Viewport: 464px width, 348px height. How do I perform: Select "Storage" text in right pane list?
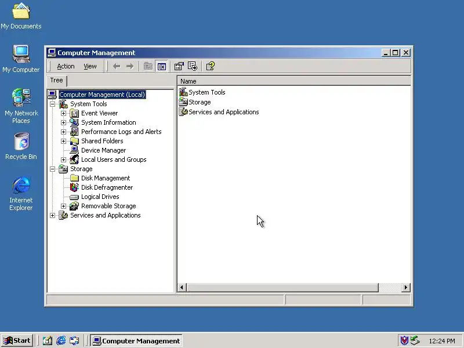(x=200, y=103)
